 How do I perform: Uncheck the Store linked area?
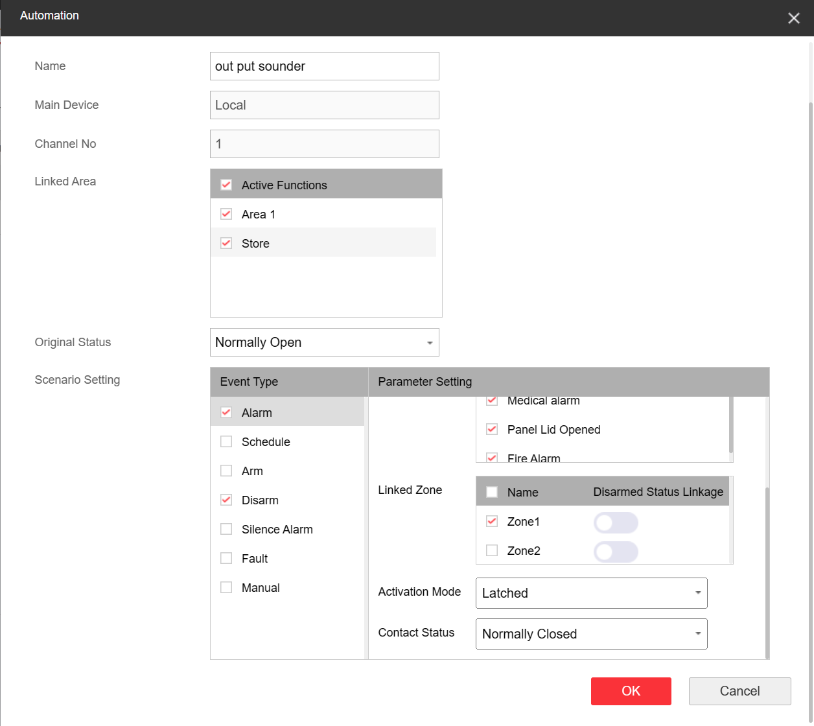pyautogui.click(x=226, y=243)
